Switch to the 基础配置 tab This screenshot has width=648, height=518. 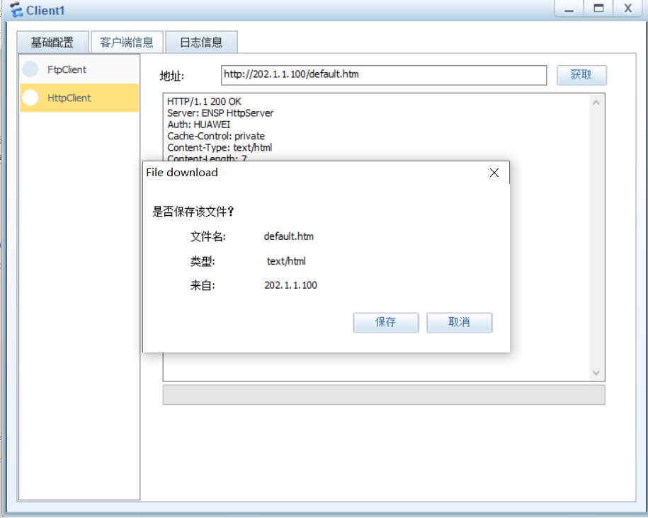point(52,42)
